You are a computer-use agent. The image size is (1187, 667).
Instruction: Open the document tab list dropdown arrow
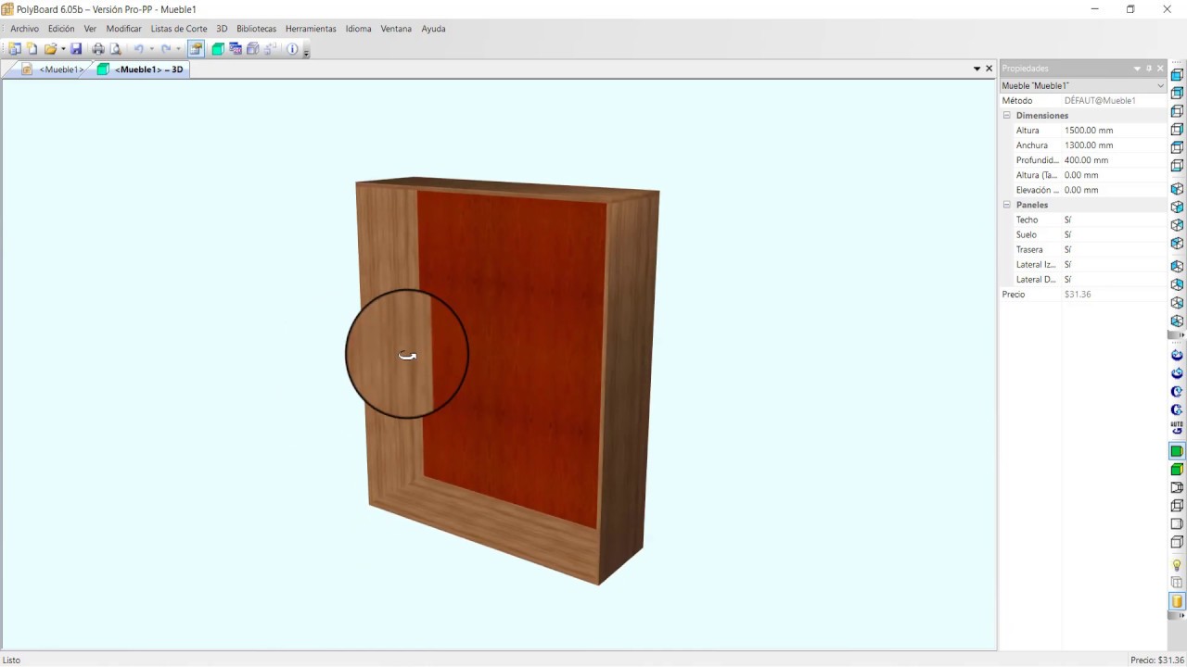tap(976, 69)
